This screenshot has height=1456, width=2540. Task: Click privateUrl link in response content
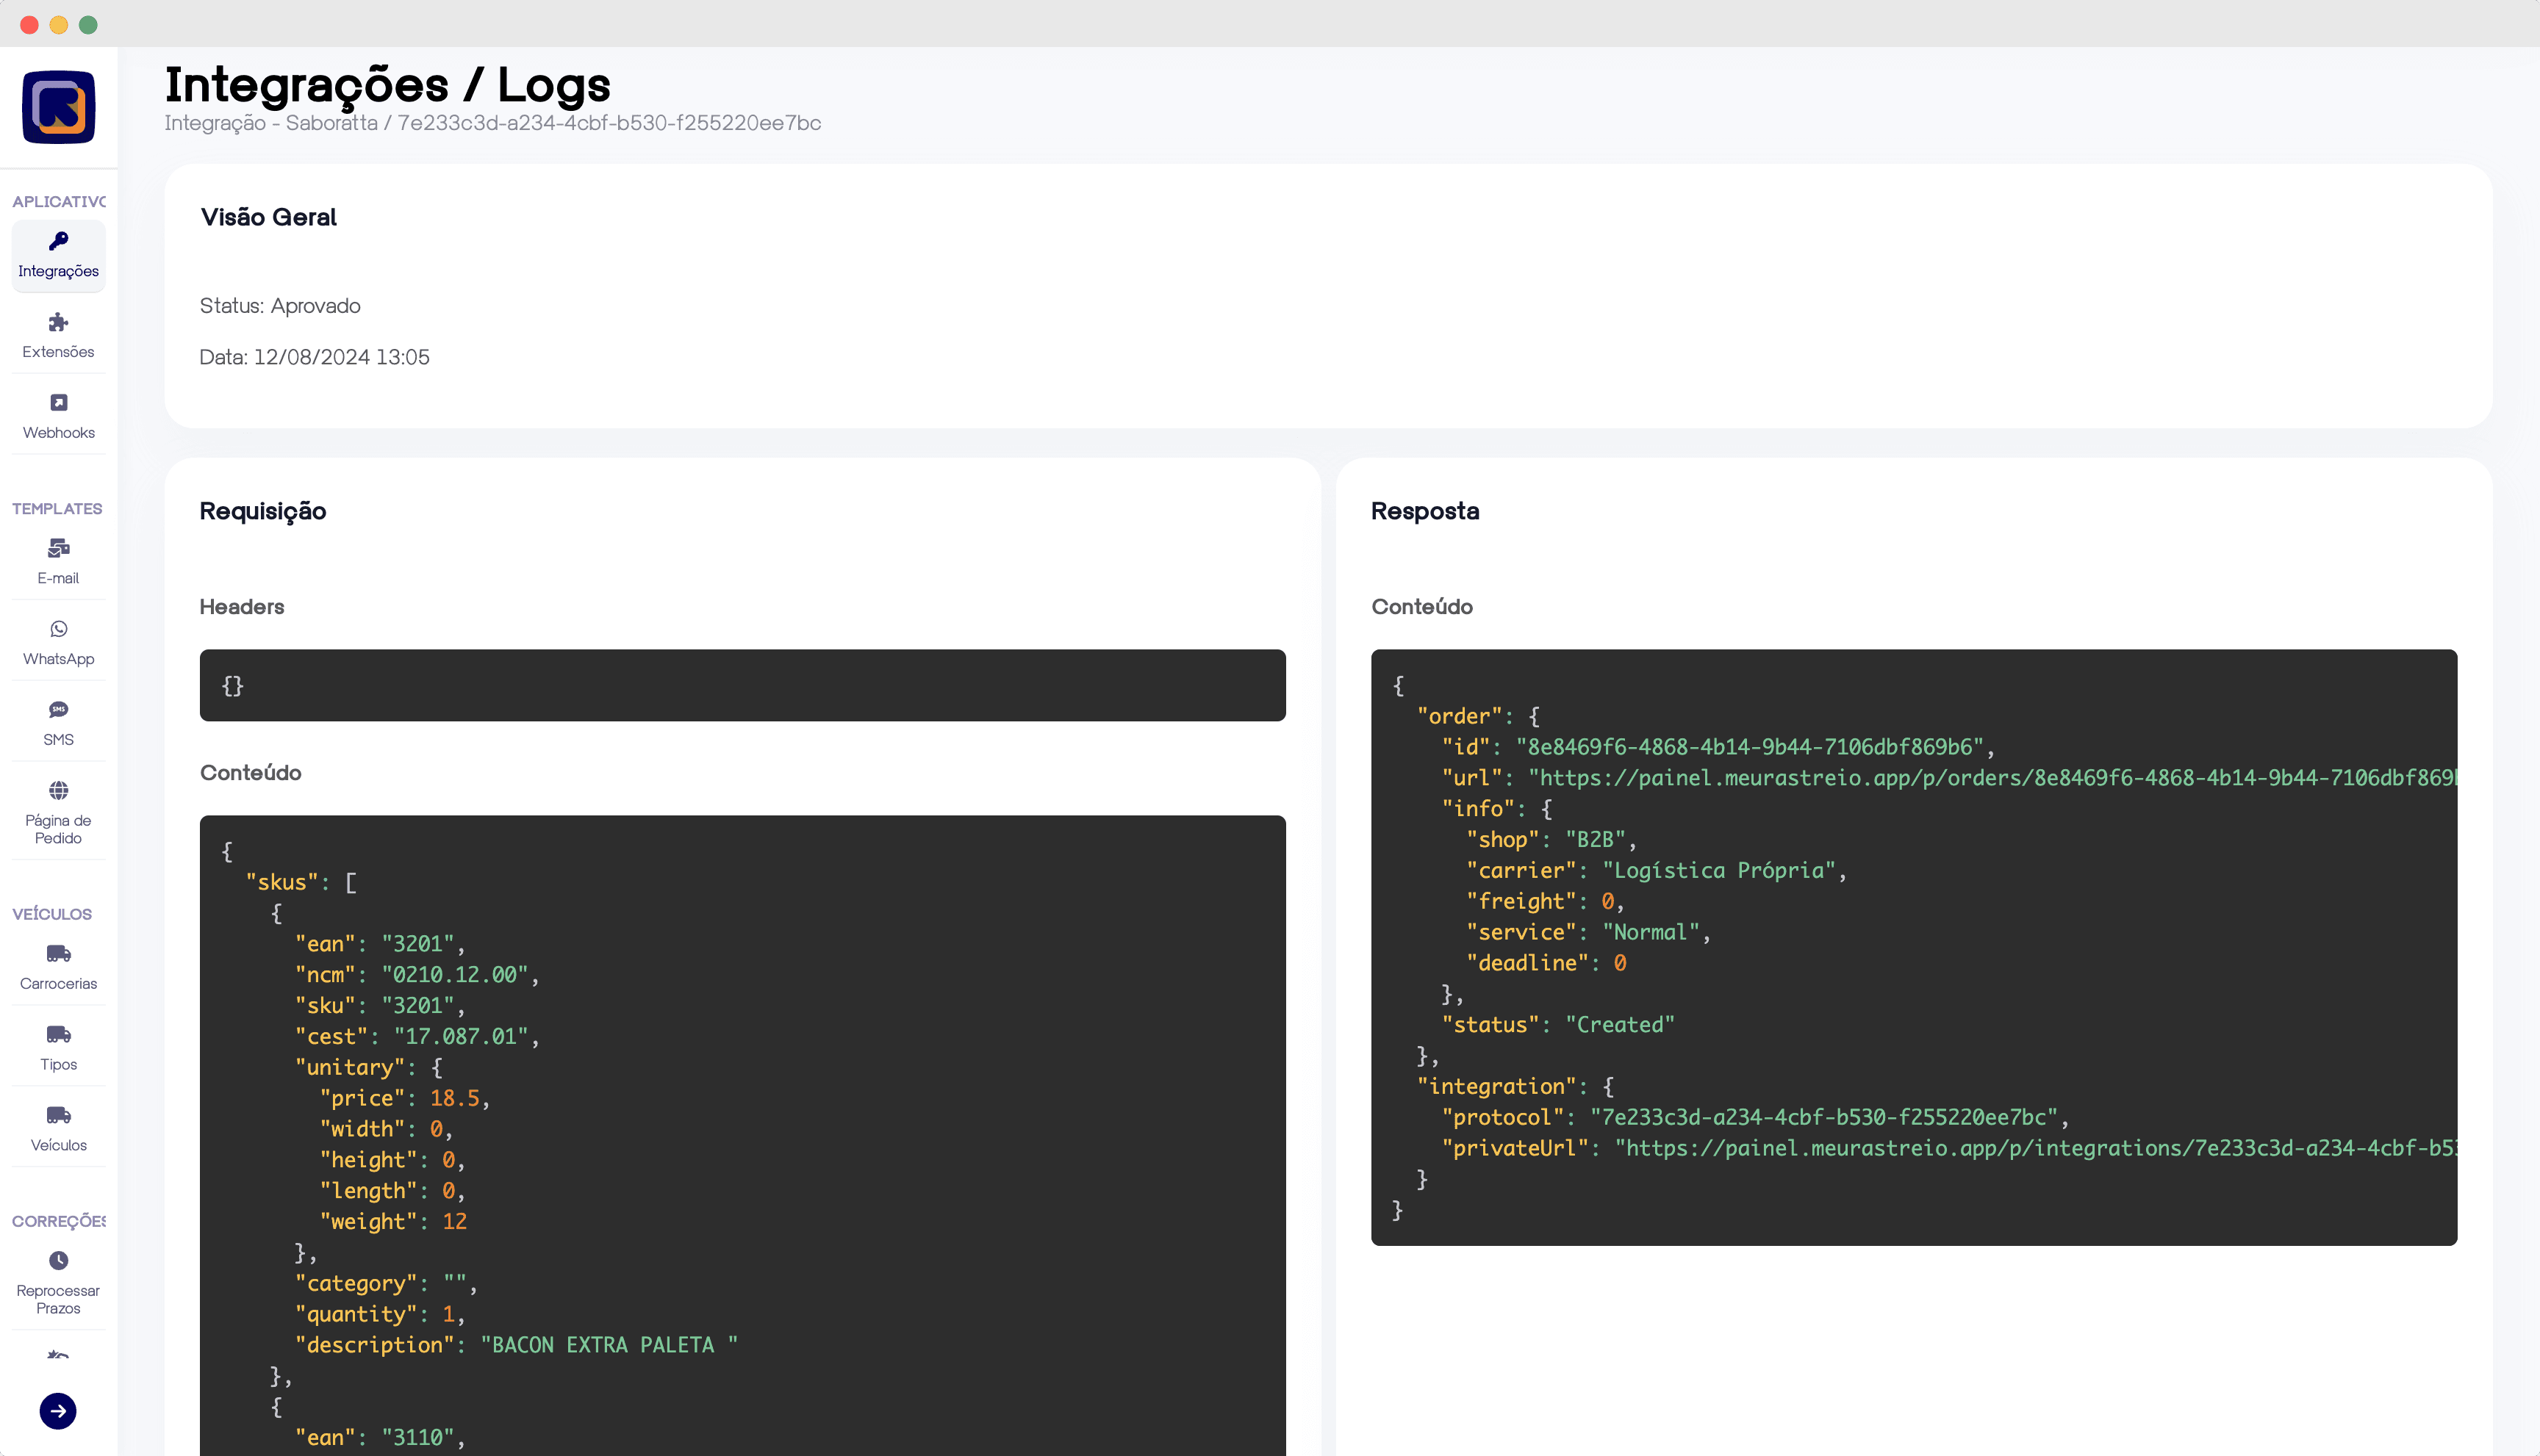coord(2031,1148)
